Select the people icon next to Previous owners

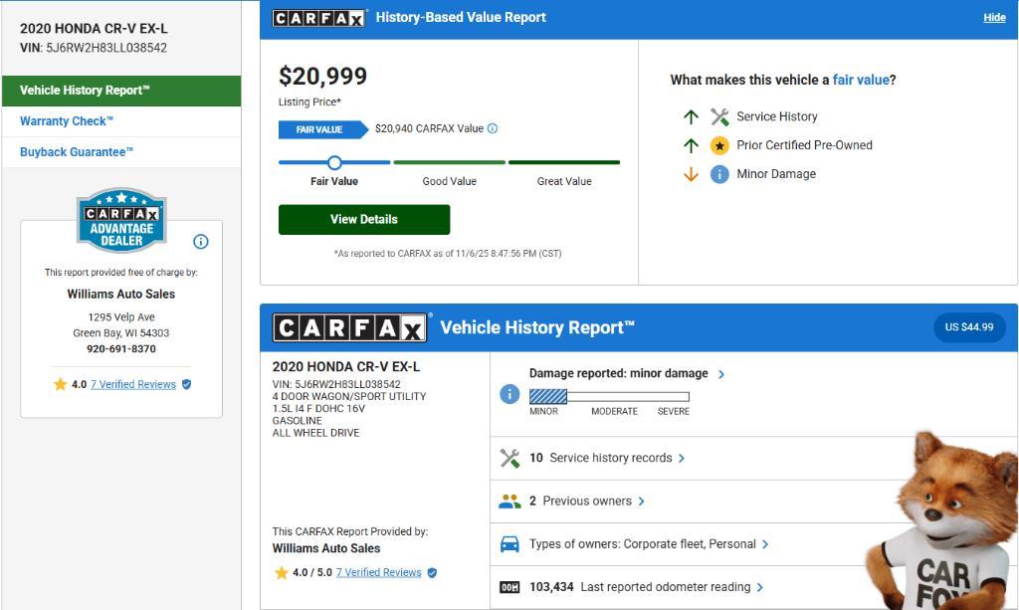[510, 501]
